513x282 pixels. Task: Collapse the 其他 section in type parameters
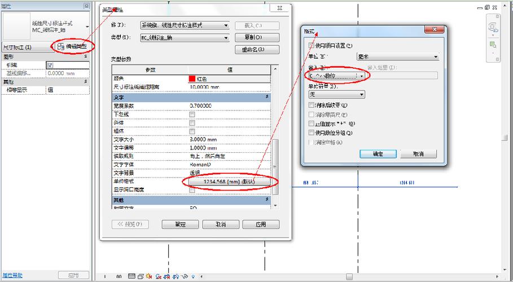coord(267,199)
